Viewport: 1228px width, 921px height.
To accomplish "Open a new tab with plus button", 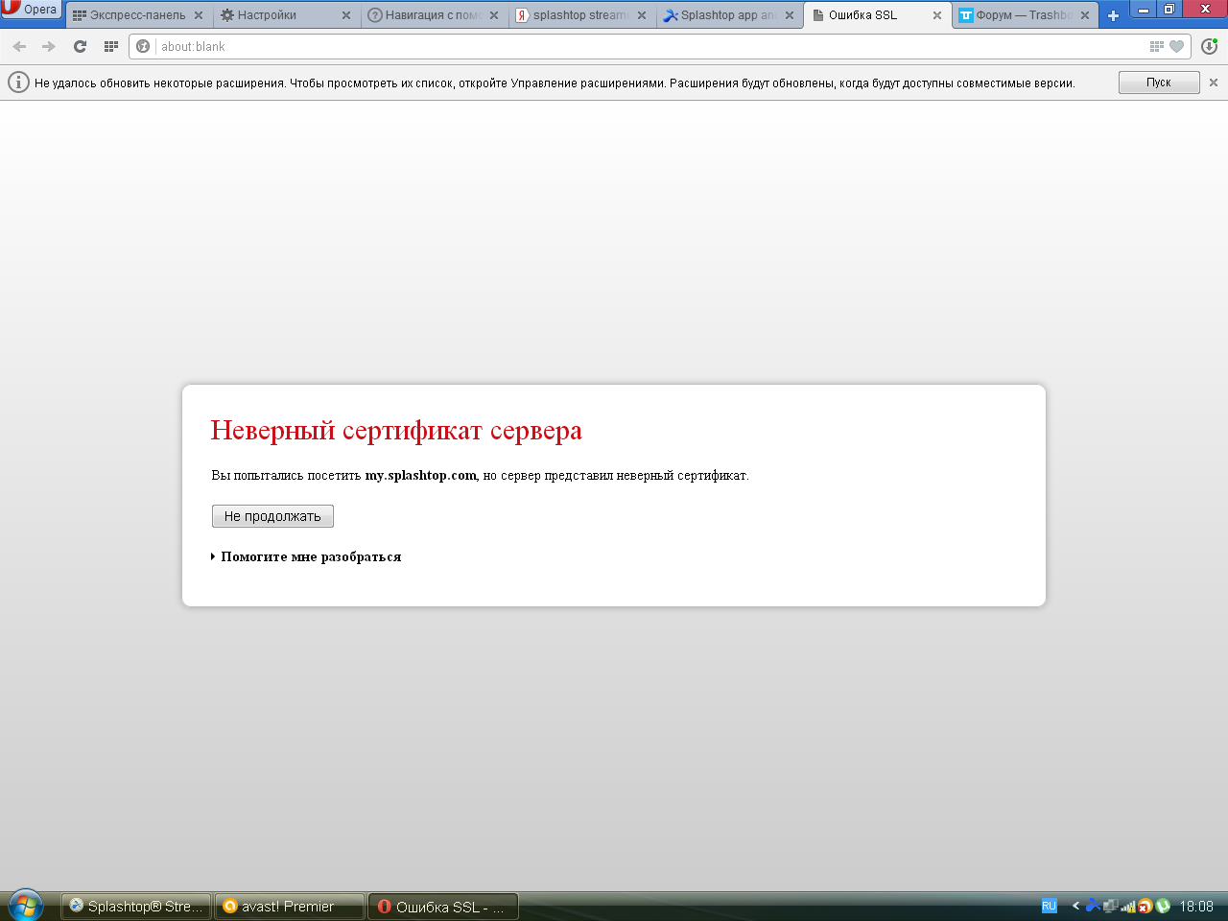I will (1113, 15).
